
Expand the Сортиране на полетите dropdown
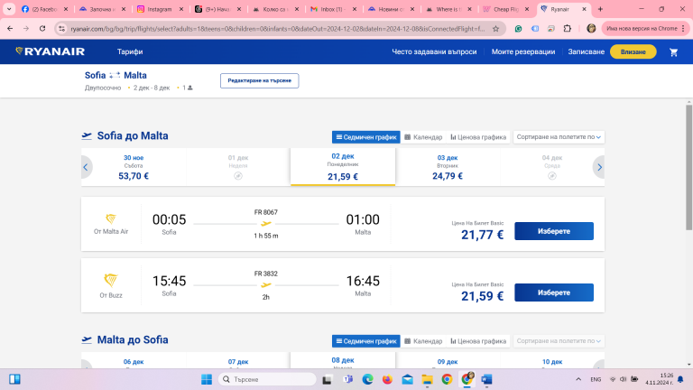559,137
